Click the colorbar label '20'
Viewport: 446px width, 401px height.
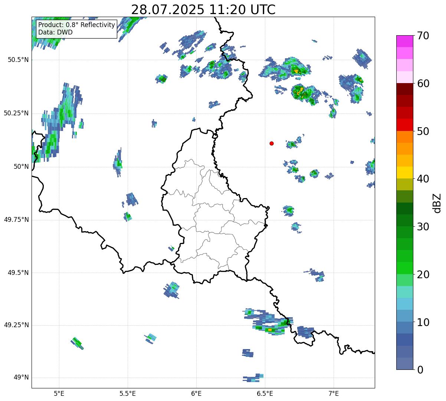pos(423,275)
